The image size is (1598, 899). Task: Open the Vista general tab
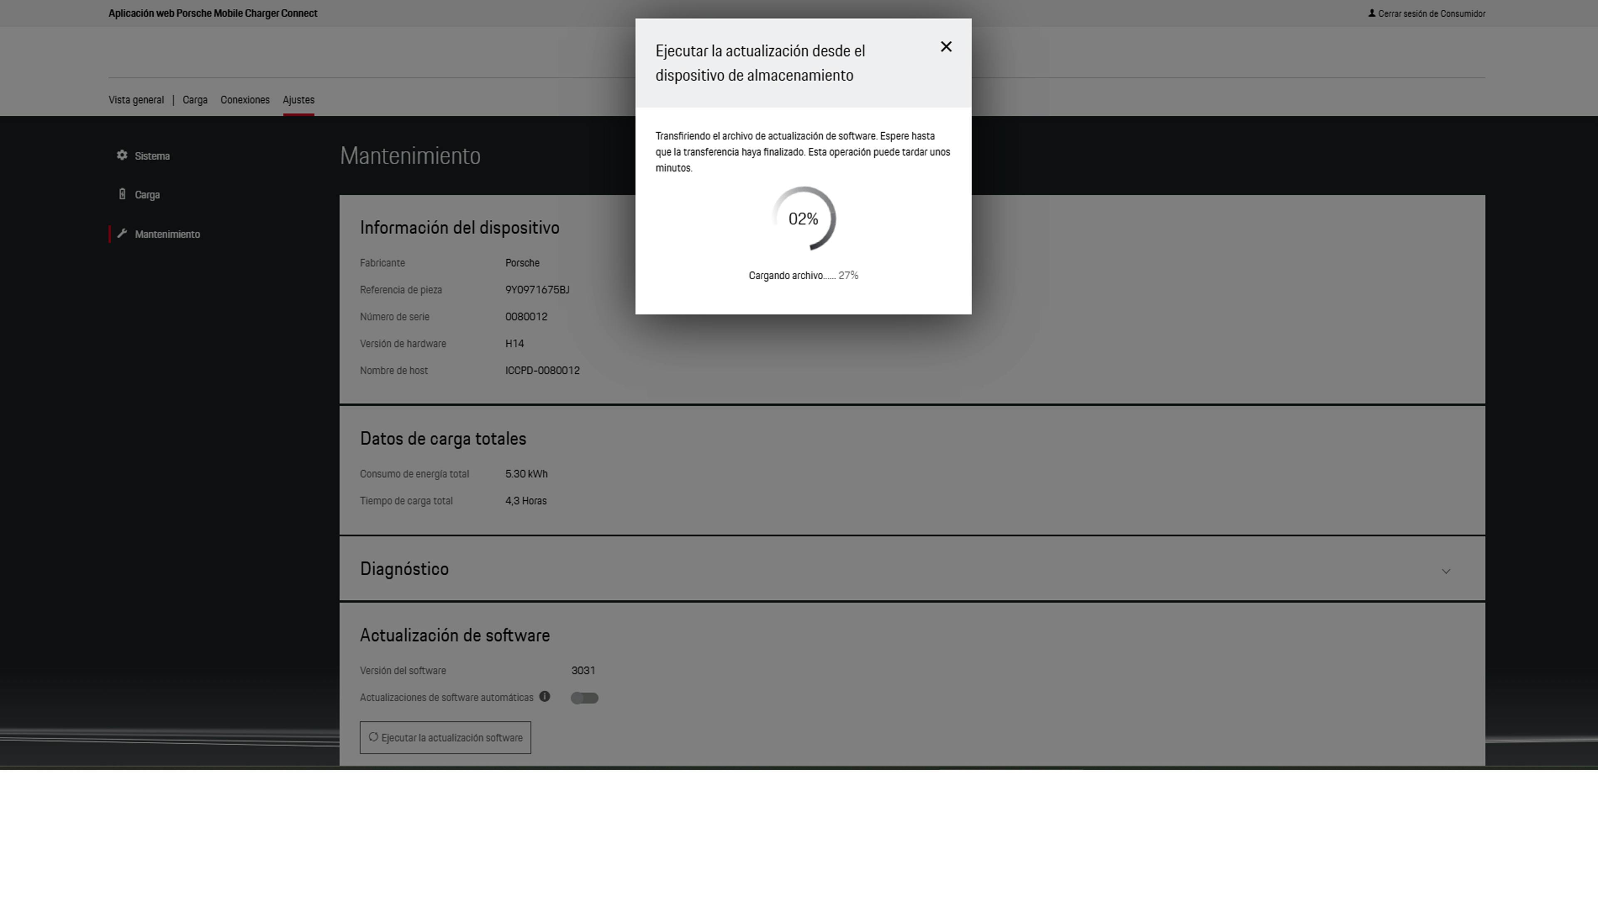point(136,100)
